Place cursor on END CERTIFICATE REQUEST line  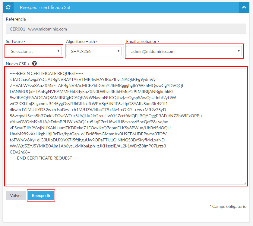[44, 158]
